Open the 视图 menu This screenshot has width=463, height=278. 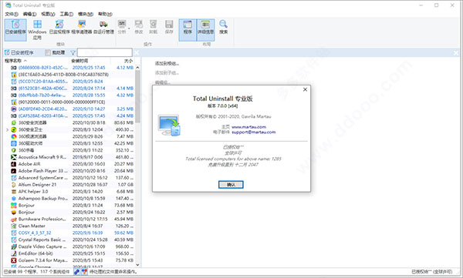48,14
